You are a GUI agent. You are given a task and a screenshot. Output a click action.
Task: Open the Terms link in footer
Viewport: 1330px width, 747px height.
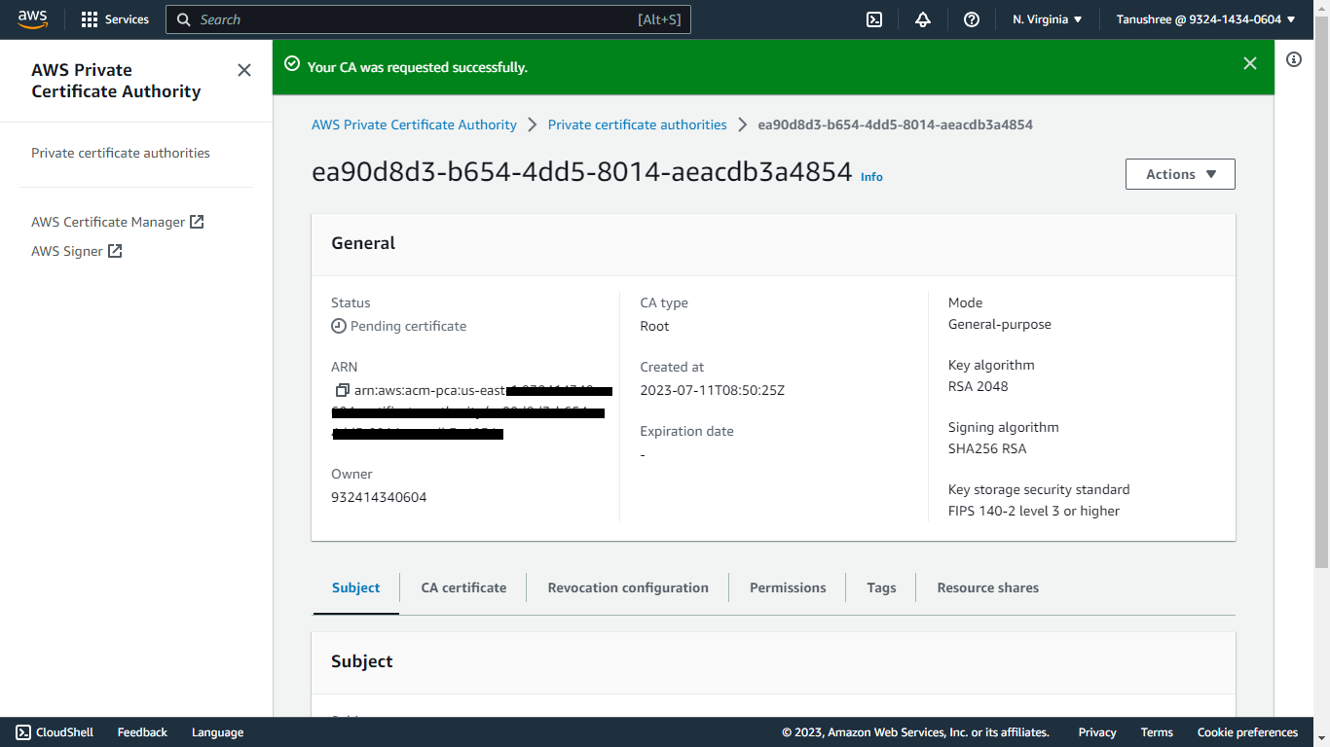pos(1157,732)
